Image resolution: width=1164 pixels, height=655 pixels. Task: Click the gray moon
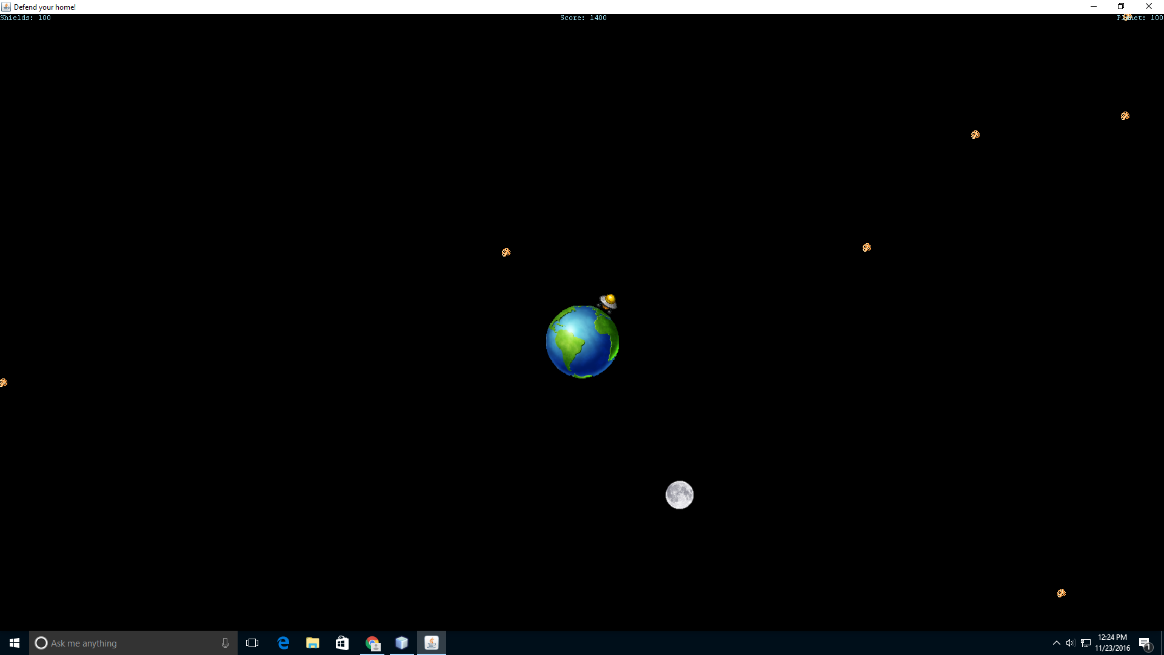679,495
